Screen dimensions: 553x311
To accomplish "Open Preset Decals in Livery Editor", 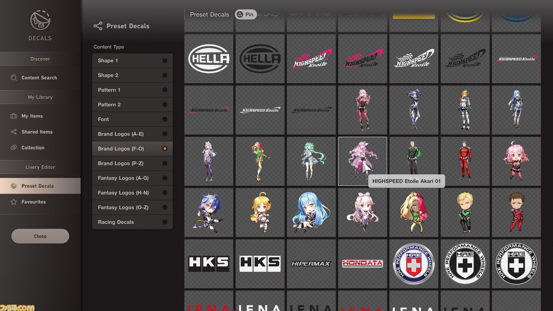I will pos(40,186).
